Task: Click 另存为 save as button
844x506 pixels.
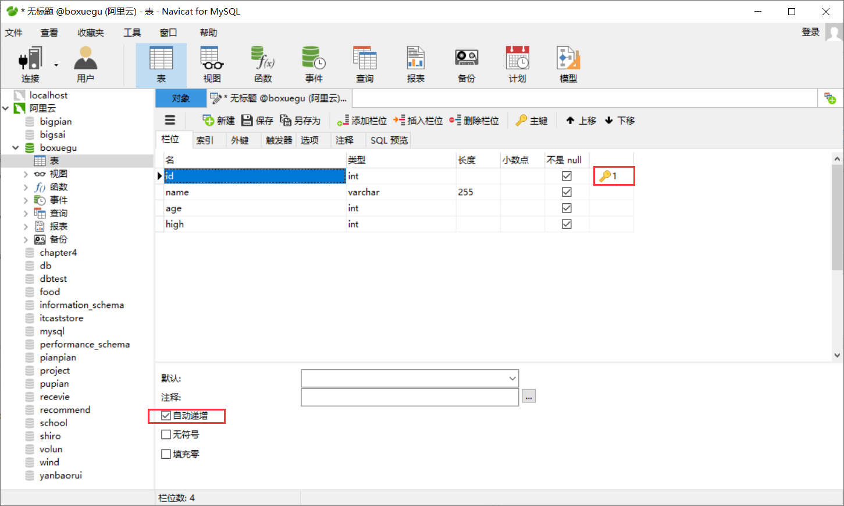Action: [x=300, y=121]
